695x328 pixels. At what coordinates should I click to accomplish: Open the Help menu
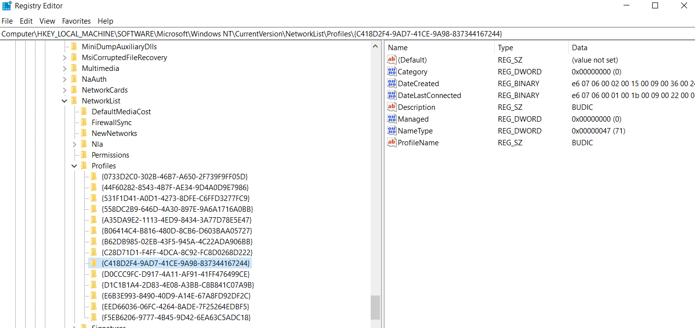[x=105, y=21]
